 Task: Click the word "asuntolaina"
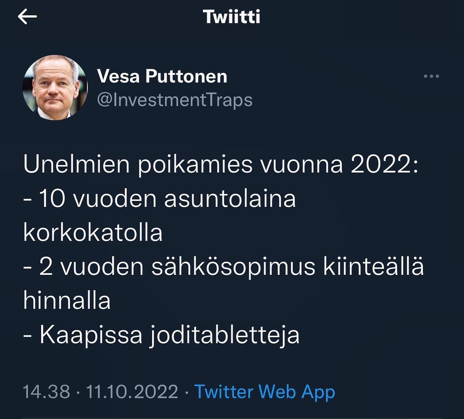(230, 198)
